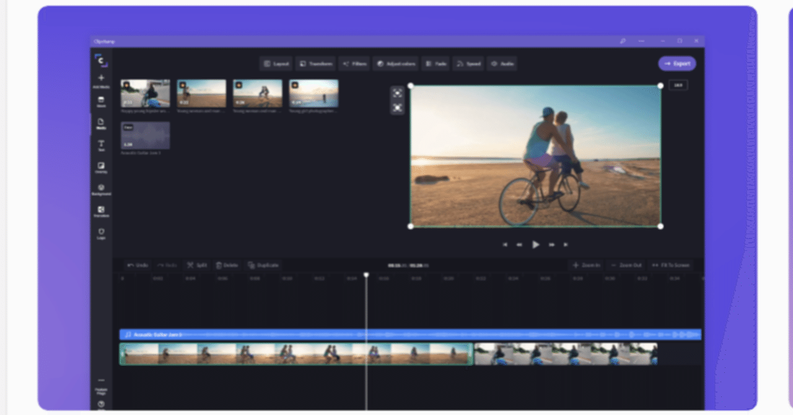This screenshot has height=415, width=793.
Task: Open the 16:9 aspect ratio selector
Action: point(678,85)
